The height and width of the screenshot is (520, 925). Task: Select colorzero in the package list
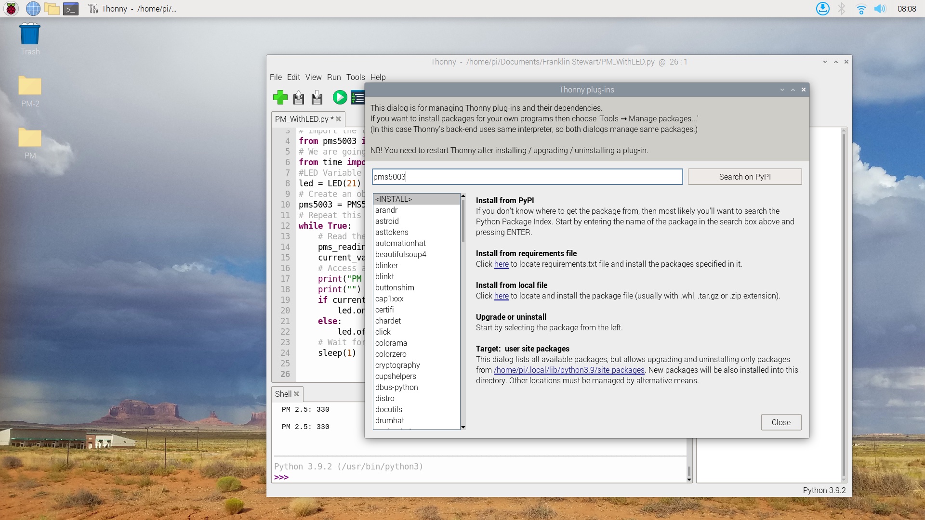click(x=417, y=354)
